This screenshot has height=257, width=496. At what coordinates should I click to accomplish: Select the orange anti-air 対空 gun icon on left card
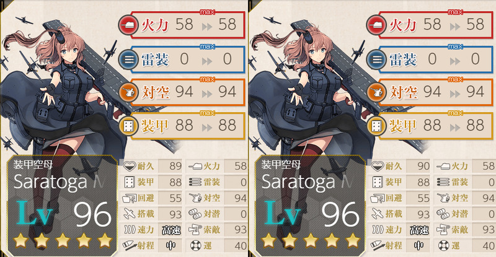click(128, 92)
